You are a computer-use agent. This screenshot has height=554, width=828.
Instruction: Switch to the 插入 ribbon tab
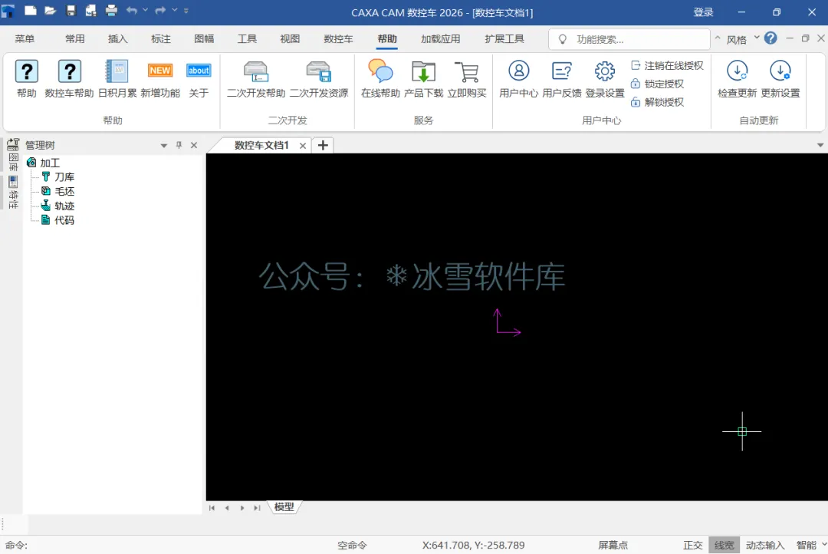[118, 39]
